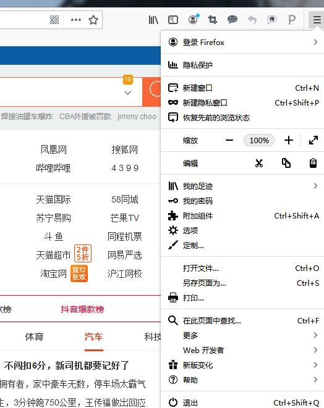Open the 天猫超市 site link

[53, 255]
